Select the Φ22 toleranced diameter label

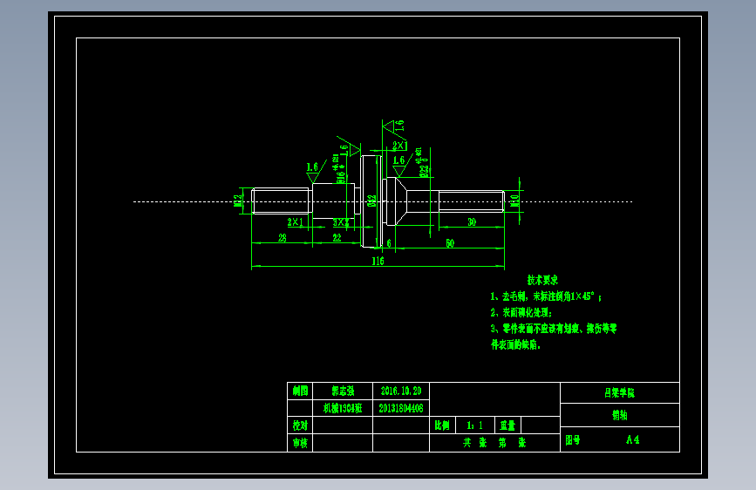(x=422, y=162)
